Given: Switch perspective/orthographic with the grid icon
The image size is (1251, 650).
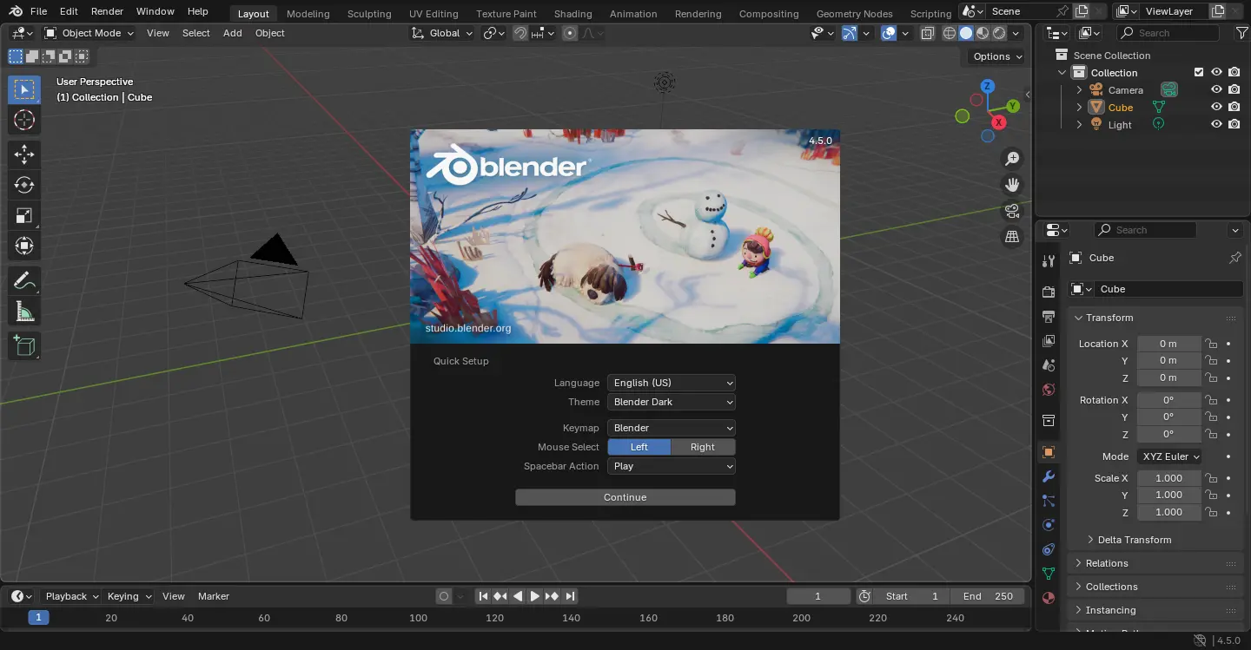Looking at the screenshot, I should 1012,236.
